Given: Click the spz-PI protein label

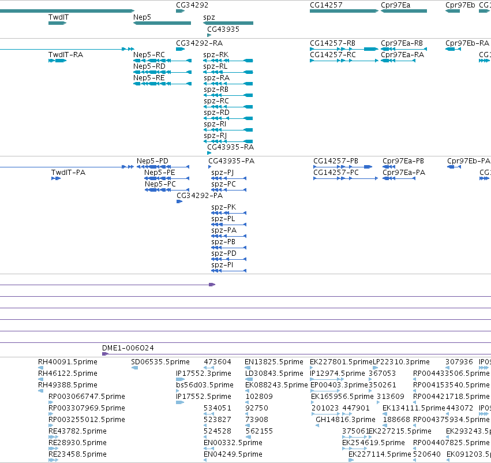Looking at the screenshot, I should point(222,265).
